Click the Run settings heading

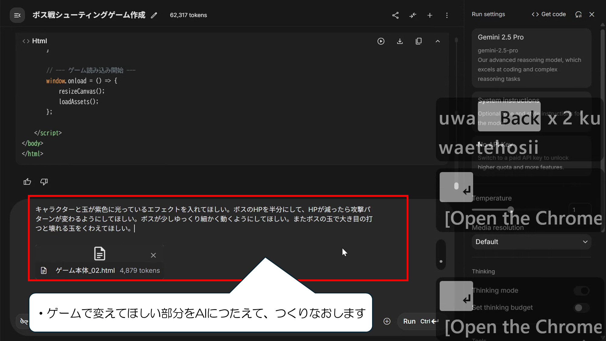(x=488, y=14)
